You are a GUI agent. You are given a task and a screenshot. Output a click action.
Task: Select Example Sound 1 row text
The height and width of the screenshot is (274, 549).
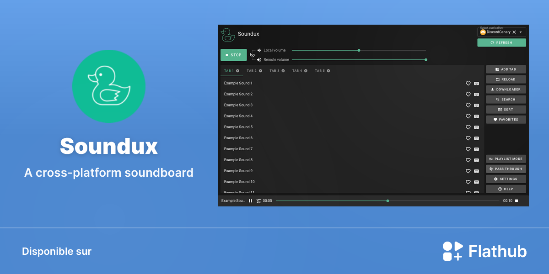[x=238, y=84]
